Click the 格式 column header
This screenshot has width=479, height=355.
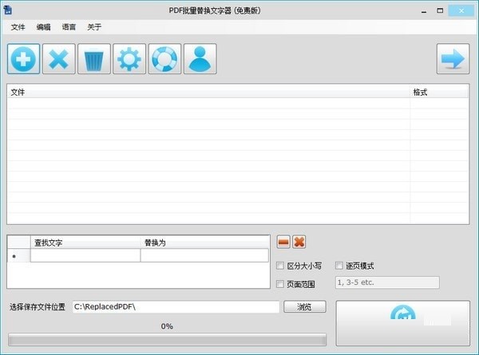pos(439,92)
